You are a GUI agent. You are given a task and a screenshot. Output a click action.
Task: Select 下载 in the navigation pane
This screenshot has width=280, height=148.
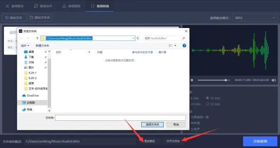click(x=31, y=57)
